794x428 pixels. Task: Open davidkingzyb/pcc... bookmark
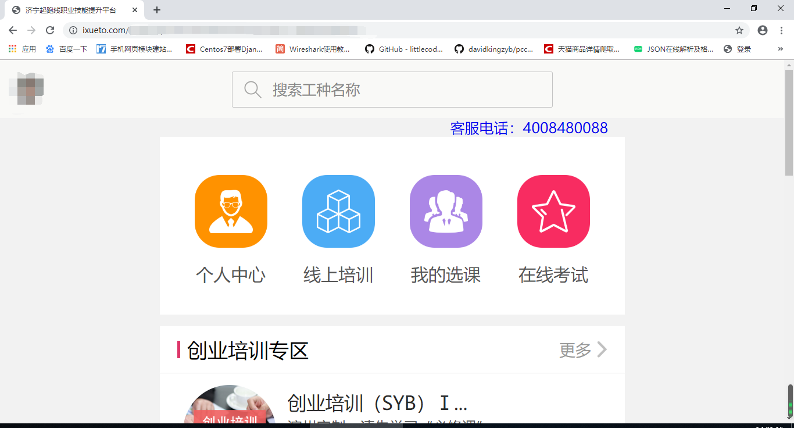pos(494,49)
